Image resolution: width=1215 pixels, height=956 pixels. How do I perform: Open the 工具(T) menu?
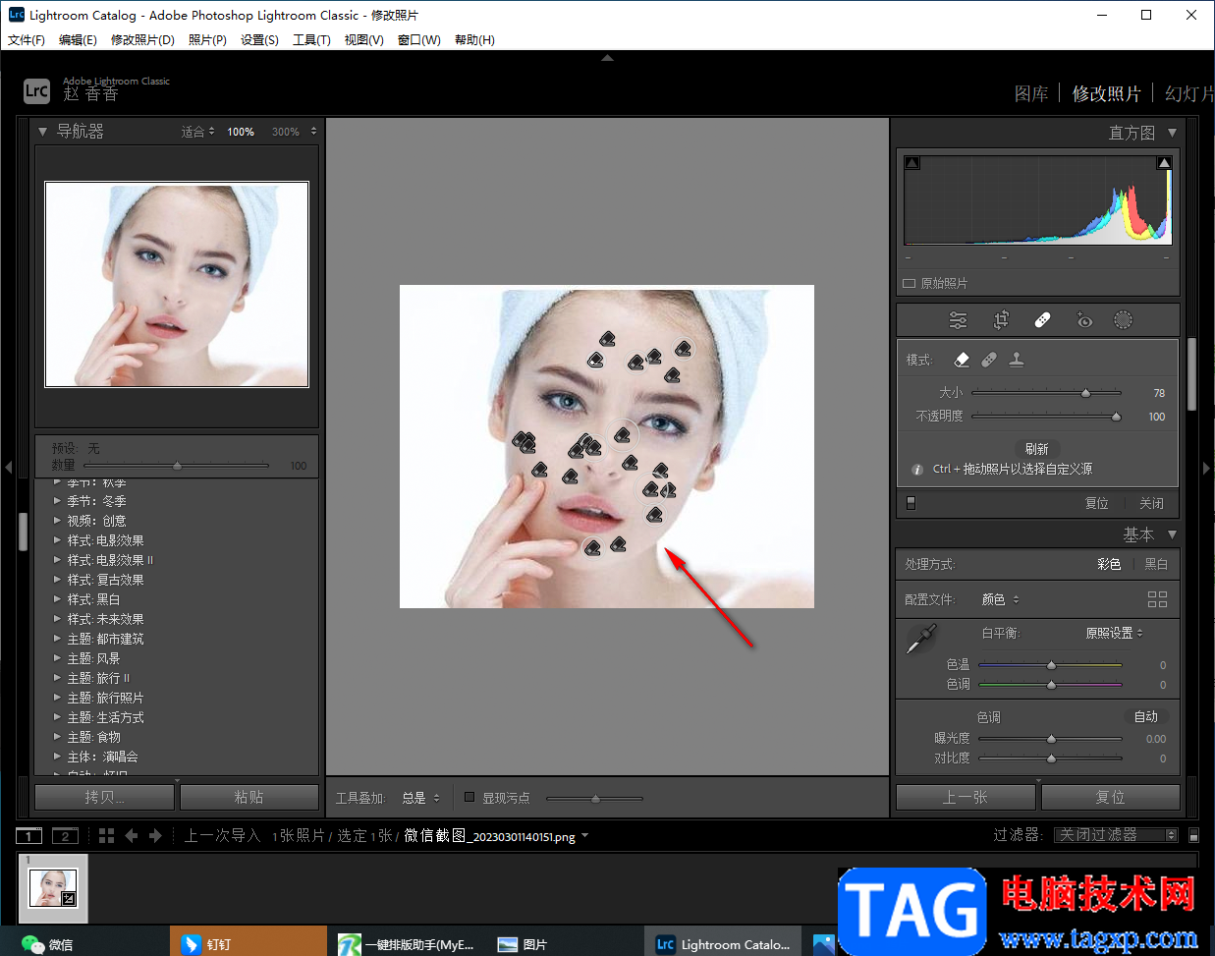coord(311,40)
